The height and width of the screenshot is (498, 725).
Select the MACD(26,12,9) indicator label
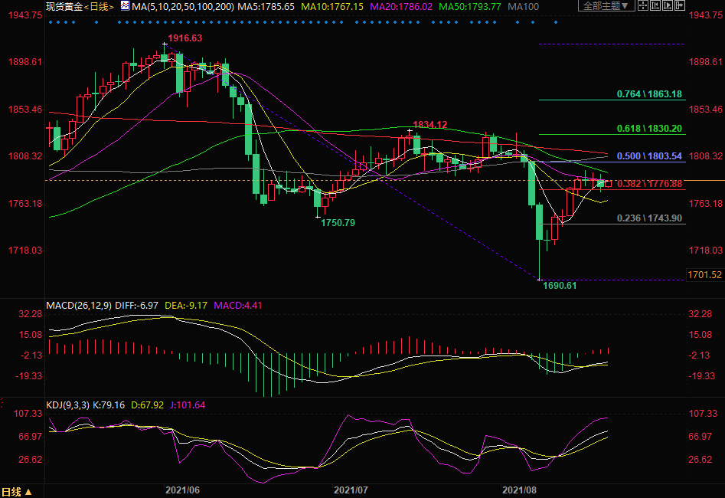click(x=79, y=306)
